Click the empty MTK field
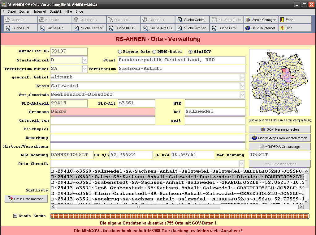 click(x=215, y=103)
